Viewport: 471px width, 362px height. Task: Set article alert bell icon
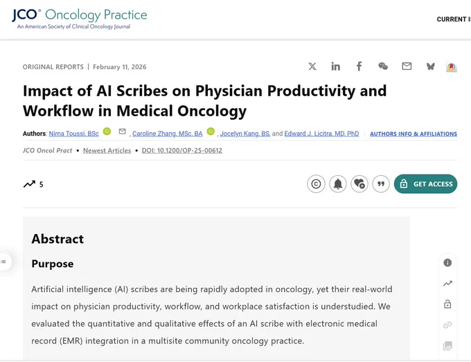pyautogui.click(x=338, y=183)
